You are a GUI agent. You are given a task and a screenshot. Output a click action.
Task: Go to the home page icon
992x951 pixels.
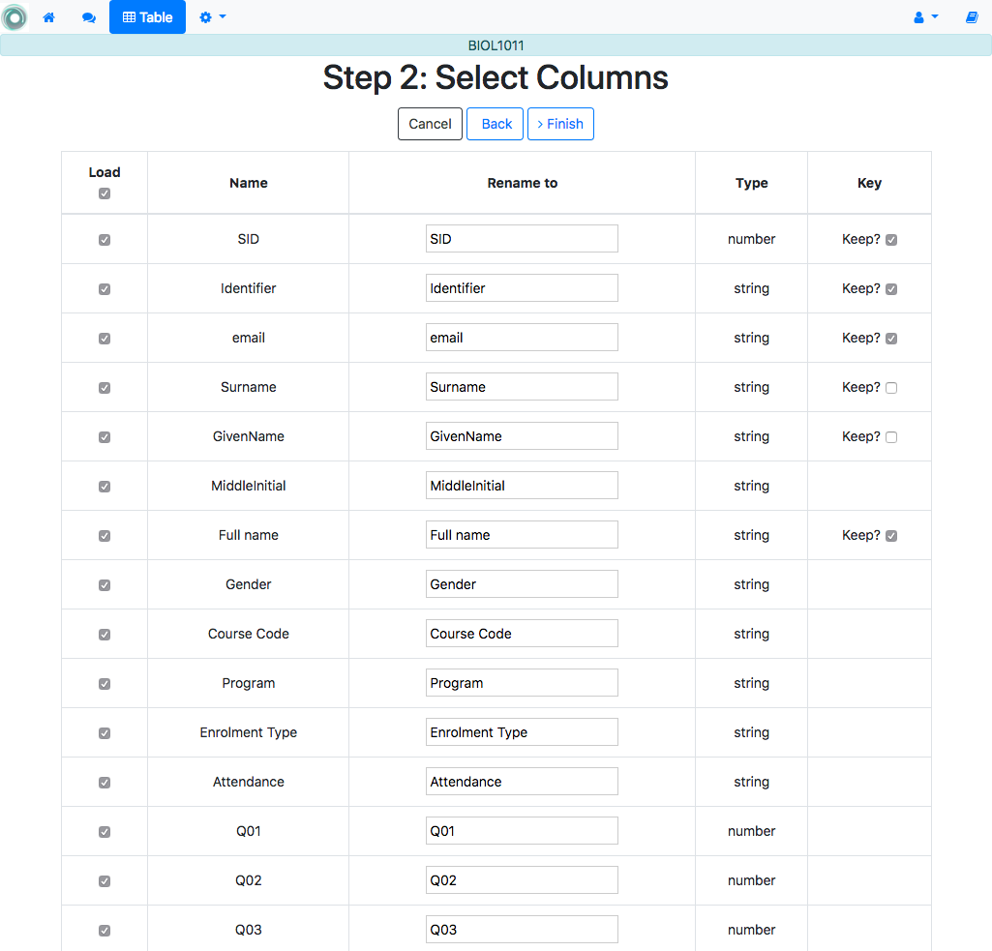coord(48,17)
